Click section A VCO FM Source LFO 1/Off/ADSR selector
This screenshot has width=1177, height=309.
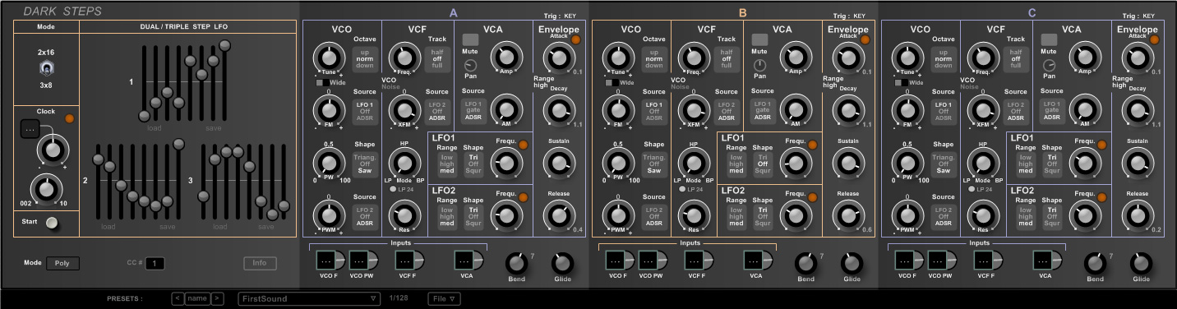[365, 112]
